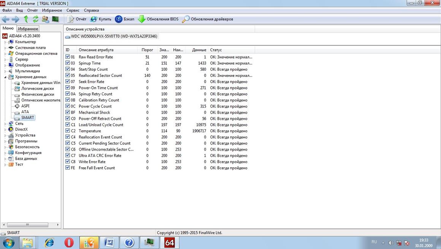The image size is (441, 249).
Task: Click Обновления BIOS toolbar button
Action: (158, 19)
